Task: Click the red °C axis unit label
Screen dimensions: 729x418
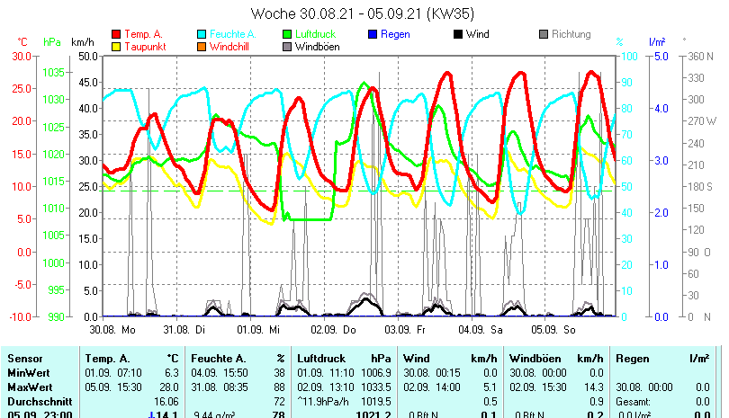Action: [23, 42]
